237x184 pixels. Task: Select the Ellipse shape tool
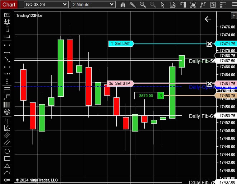7,151
